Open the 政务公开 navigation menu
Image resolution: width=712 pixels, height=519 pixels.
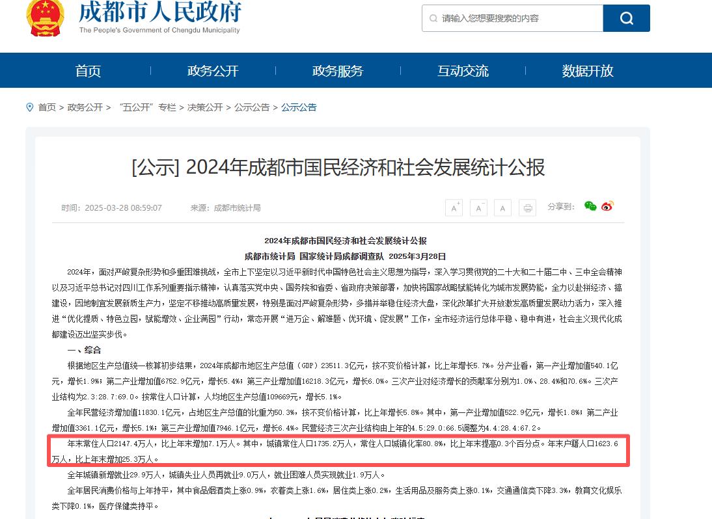click(213, 71)
